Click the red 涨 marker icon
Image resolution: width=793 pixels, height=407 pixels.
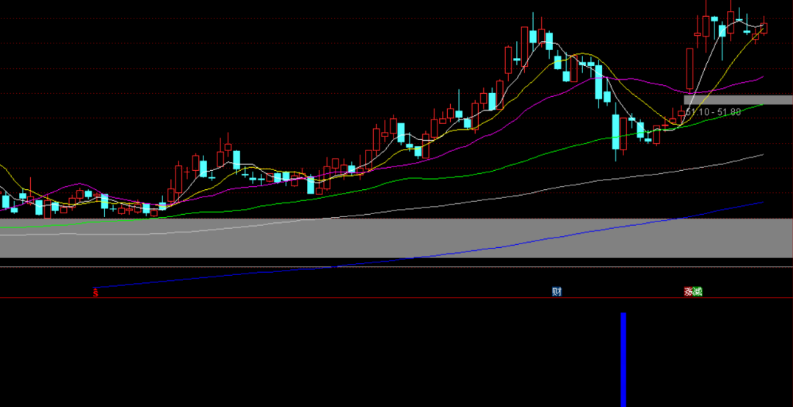(689, 292)
